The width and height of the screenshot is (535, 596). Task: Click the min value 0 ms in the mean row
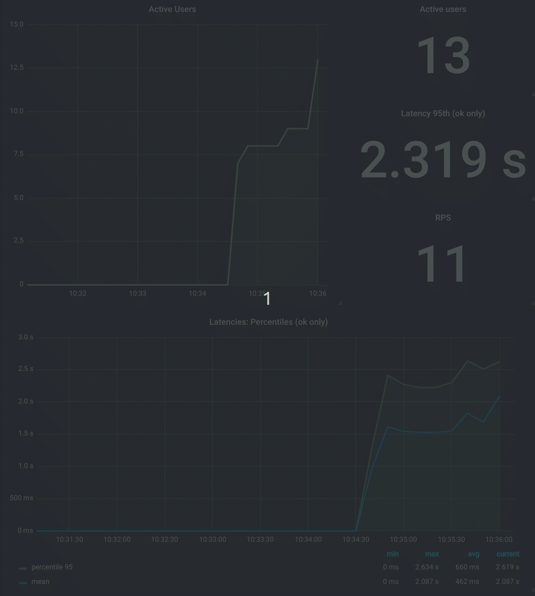391,581
